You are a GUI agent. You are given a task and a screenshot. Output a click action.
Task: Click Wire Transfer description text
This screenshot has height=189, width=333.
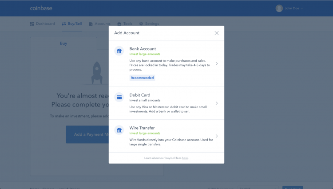(171, 142)
